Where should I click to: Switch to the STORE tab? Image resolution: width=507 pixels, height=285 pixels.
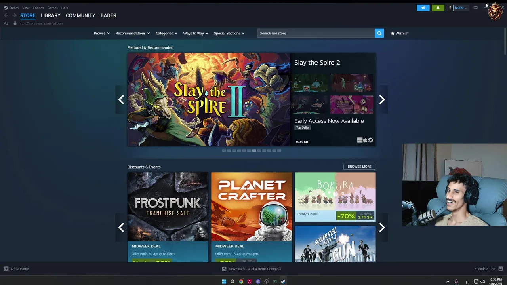28,15
